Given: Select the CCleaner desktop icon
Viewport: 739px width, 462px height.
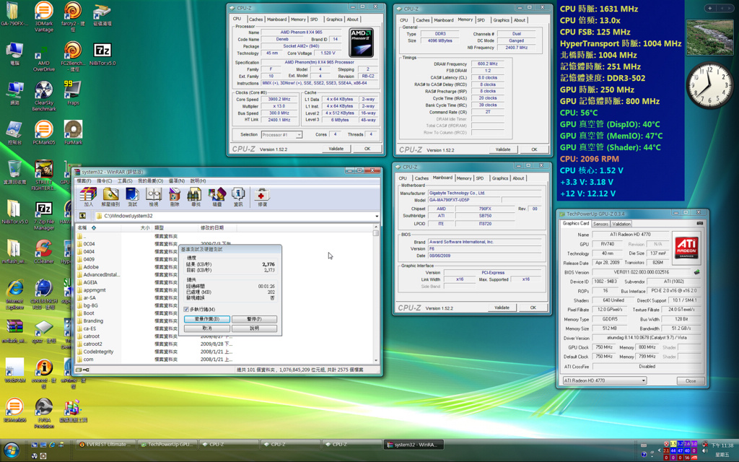Looking at the screenshot, I should click(x=44, y=251).
